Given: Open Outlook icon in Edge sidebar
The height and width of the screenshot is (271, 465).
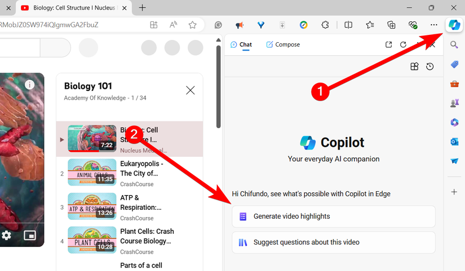Looking at the screenshot, I should (x=454, y=142).
